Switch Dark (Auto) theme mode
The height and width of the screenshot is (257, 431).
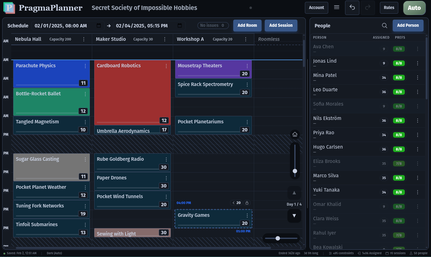pos(54,253)
